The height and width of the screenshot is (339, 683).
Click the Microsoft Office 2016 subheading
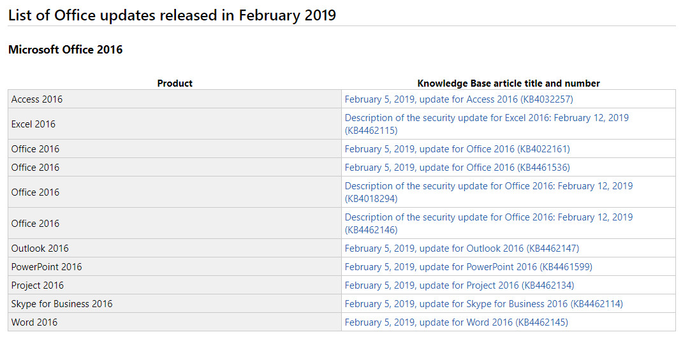tap(65, 50)
